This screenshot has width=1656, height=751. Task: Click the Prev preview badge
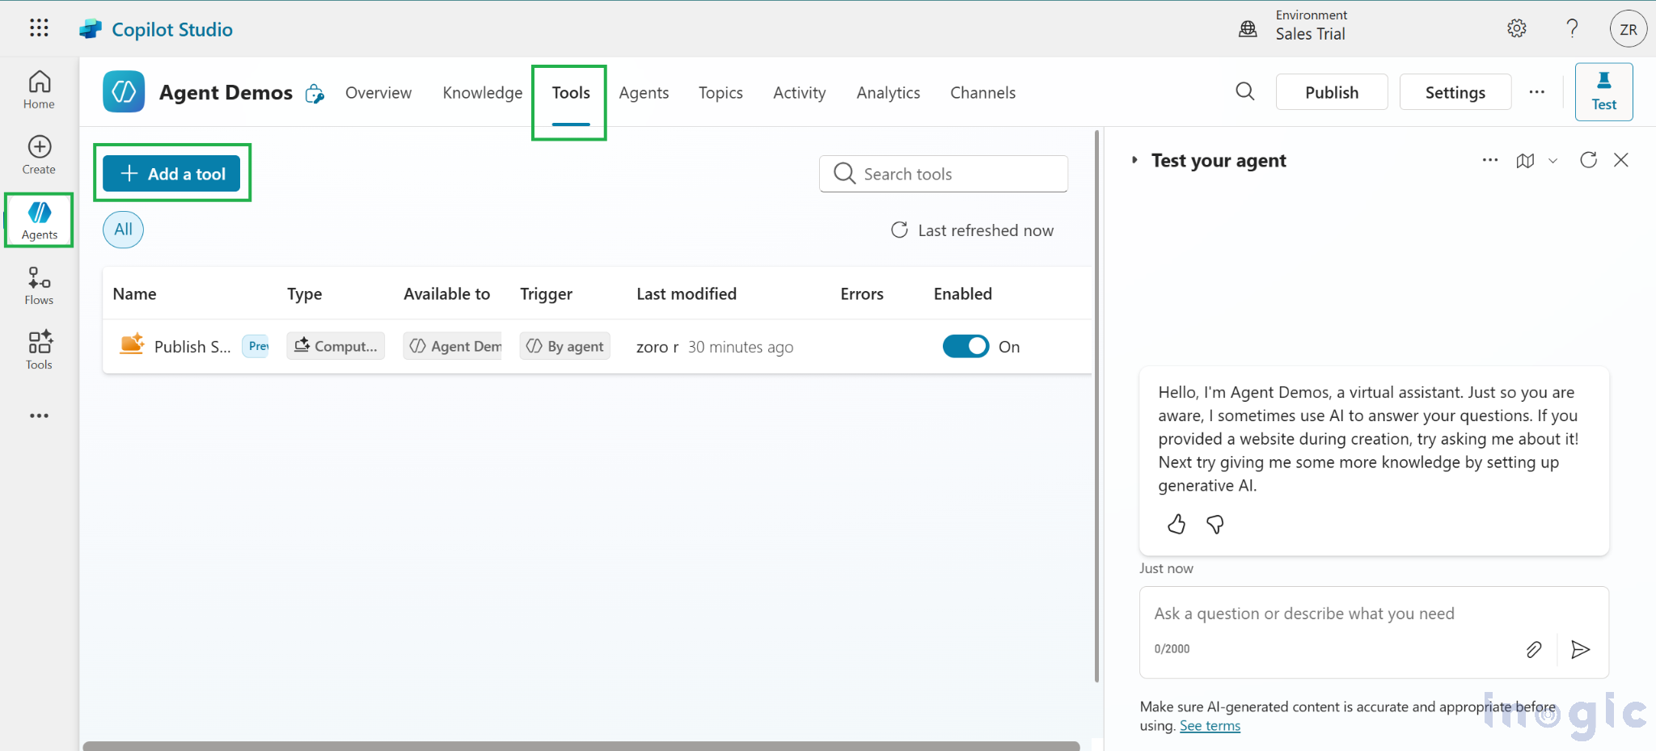[256, 346]
